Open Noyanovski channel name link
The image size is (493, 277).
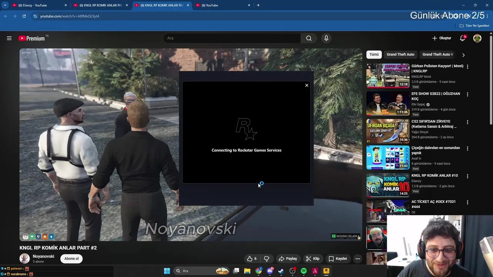[x=43, y=256]
